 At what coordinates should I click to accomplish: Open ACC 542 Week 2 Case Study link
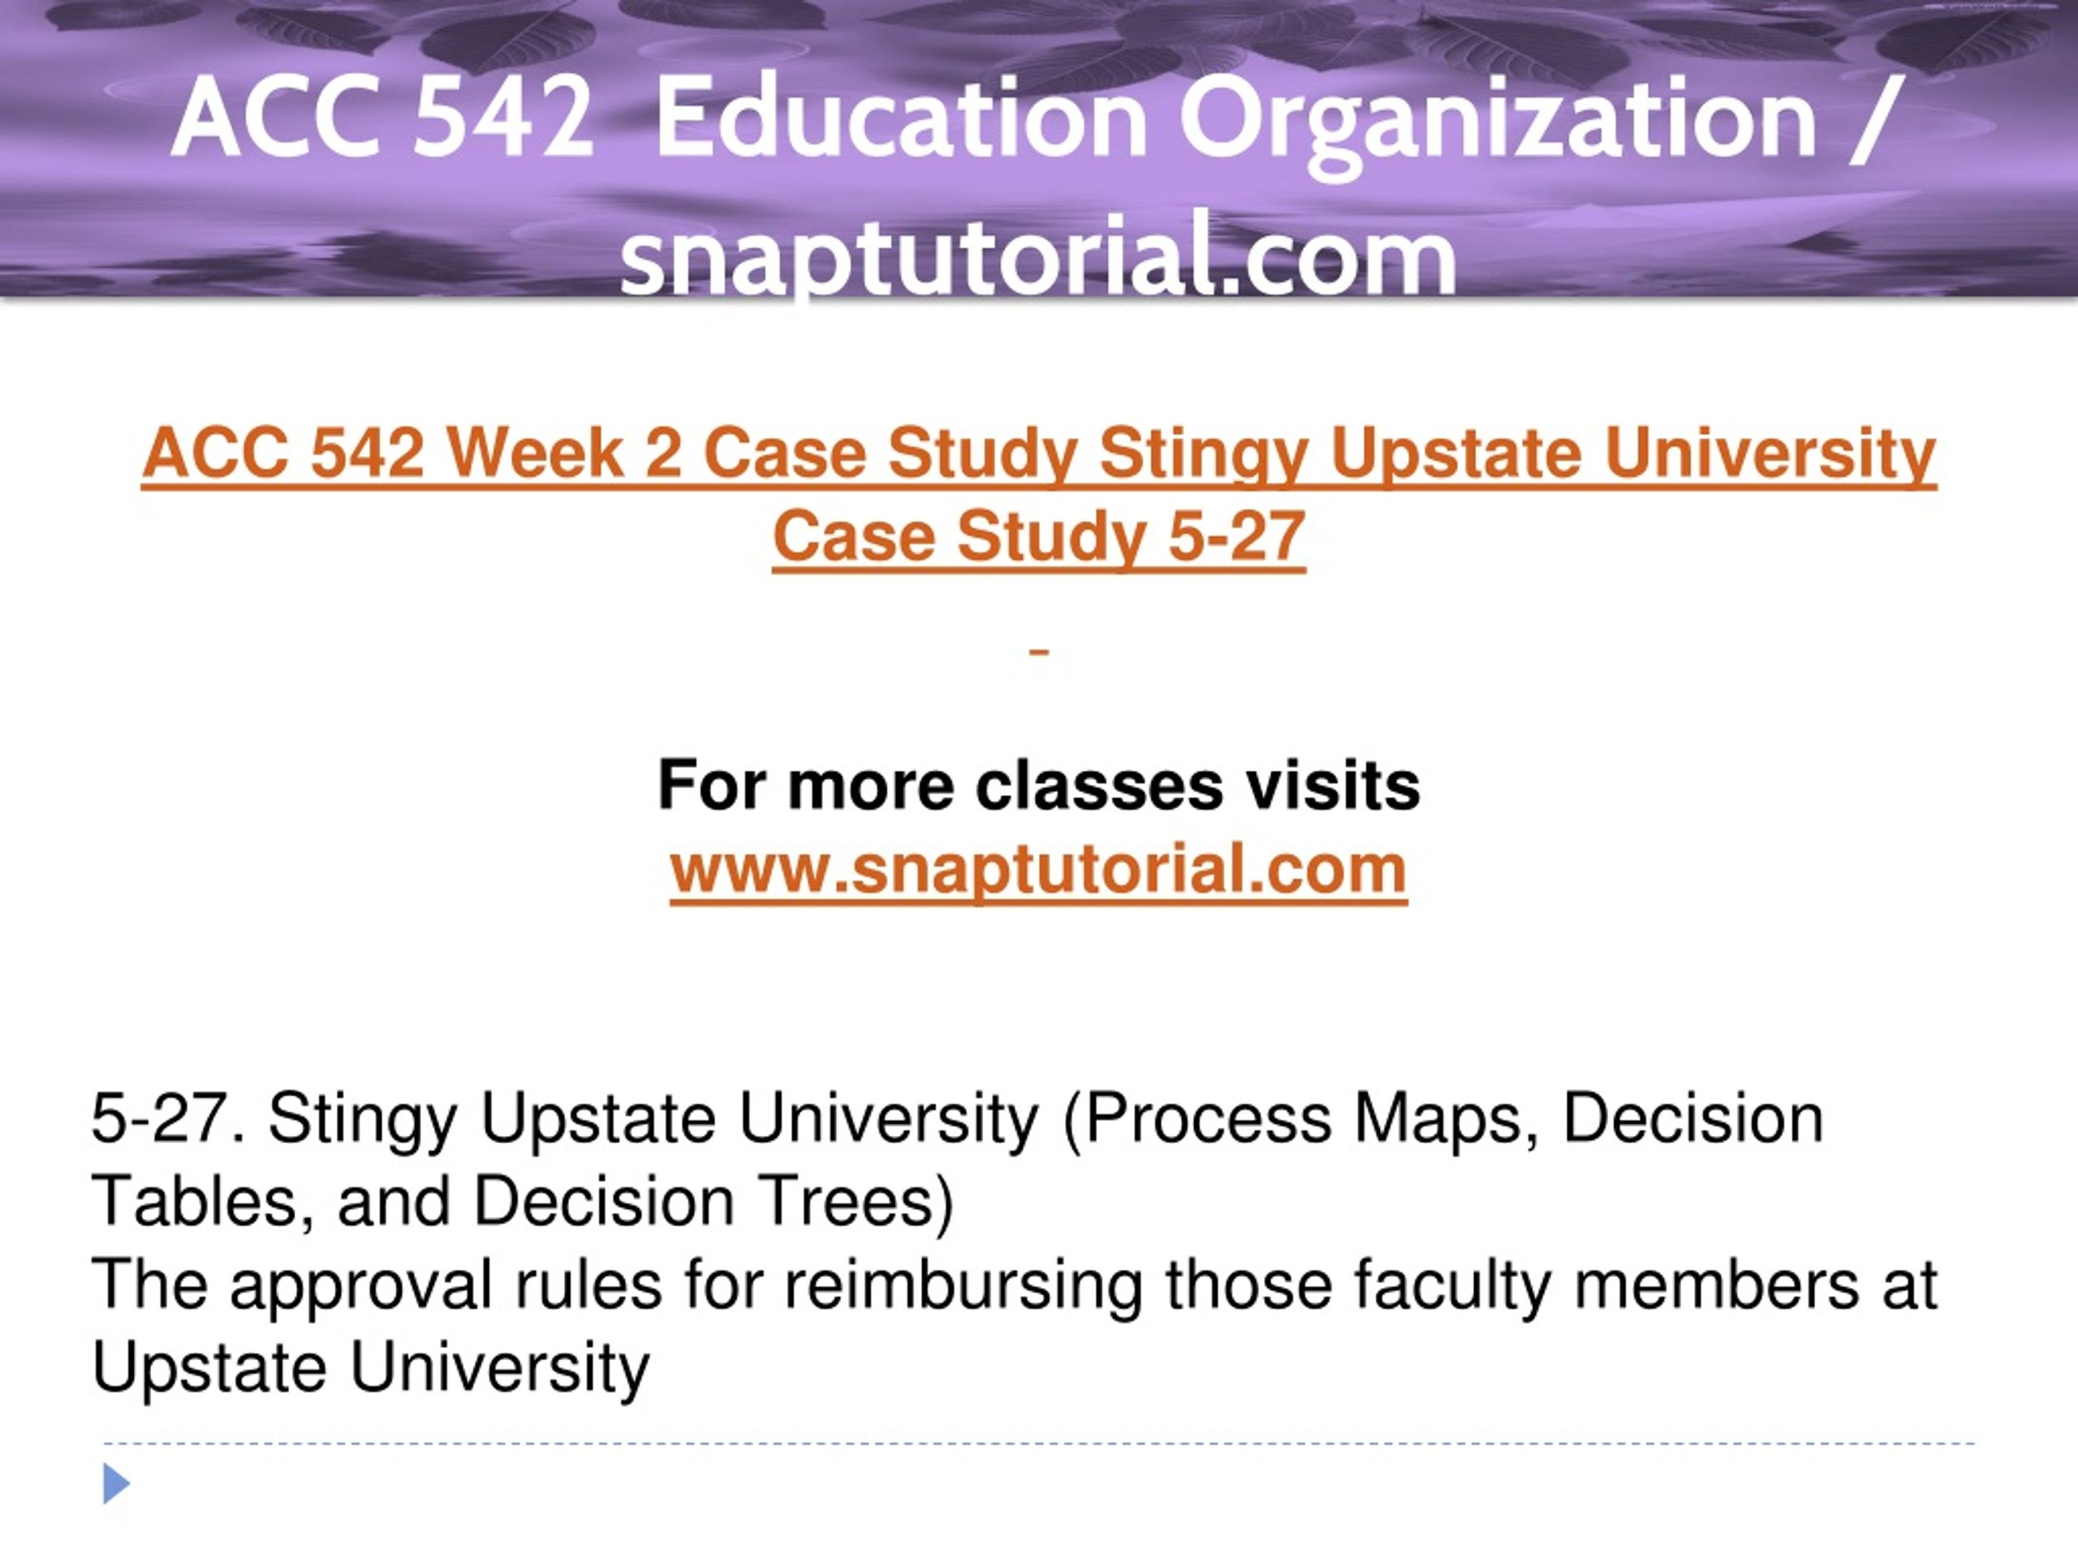[x=1039, y=454]
